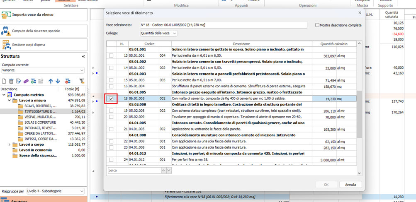Click the search next down arrow

[169, 171]
